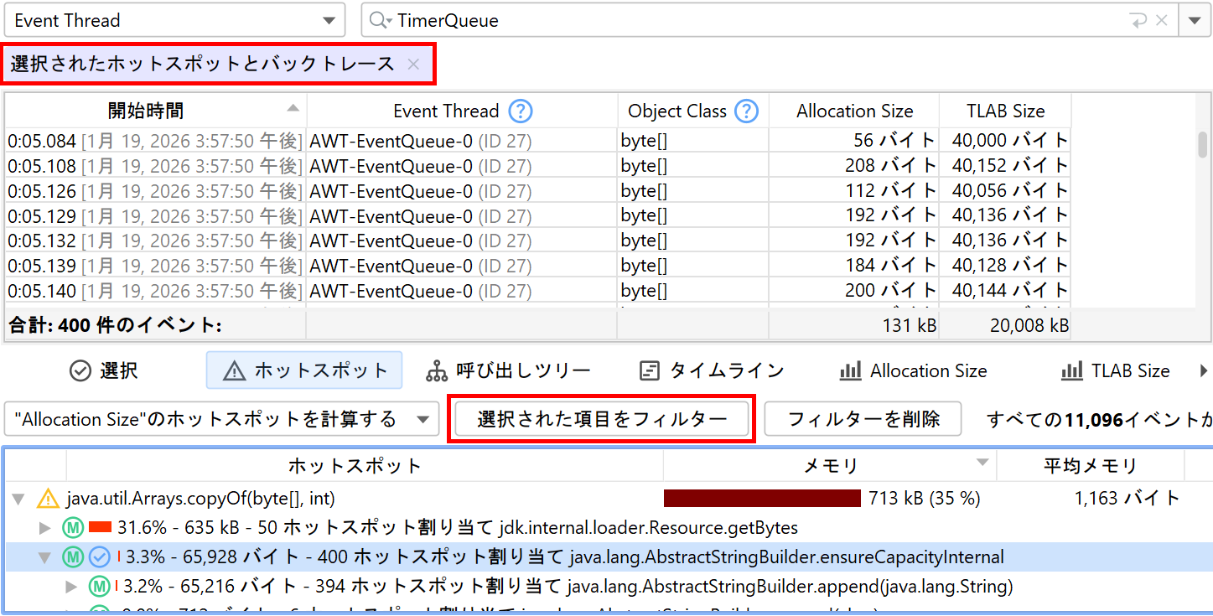1213x616 pixels.
Task: Click the magnifier icon in the search field
Action: coord(381,20)
